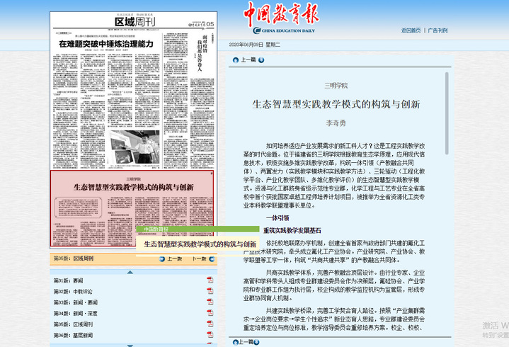Click the date text 2020年06月09日 星期二
This screenshot has height=347, width=509.
255,45
